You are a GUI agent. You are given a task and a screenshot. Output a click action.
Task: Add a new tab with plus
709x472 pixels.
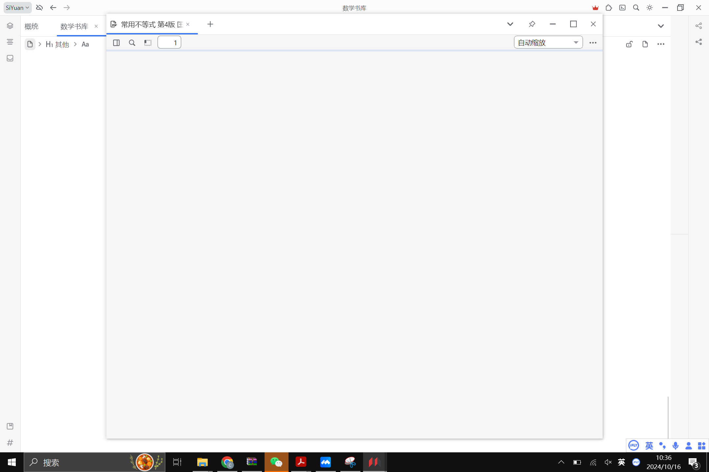[210, 24]
